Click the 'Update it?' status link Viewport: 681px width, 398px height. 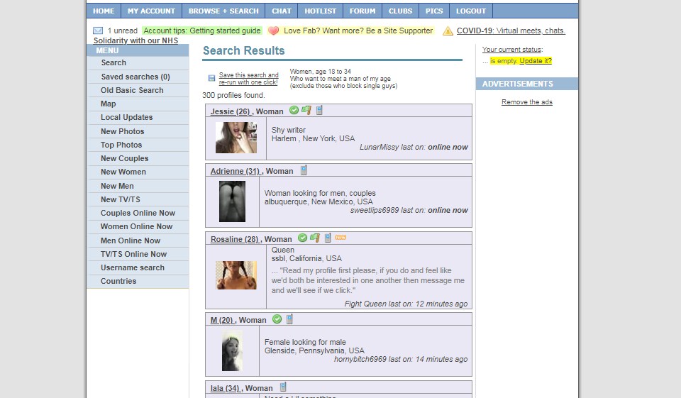536,61
